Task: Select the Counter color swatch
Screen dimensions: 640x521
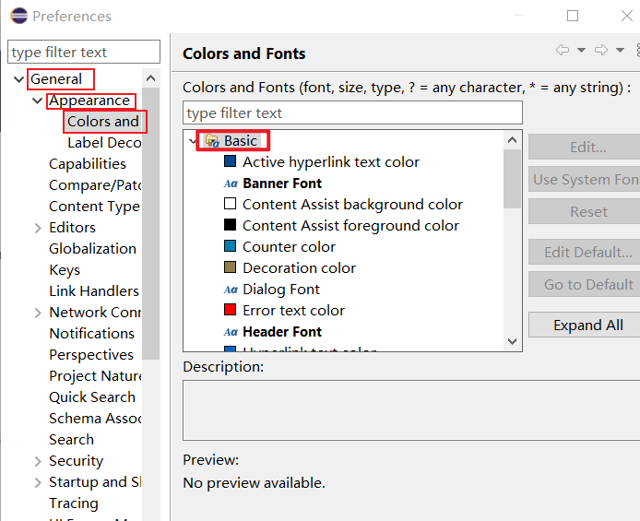Action: [231, 246]
